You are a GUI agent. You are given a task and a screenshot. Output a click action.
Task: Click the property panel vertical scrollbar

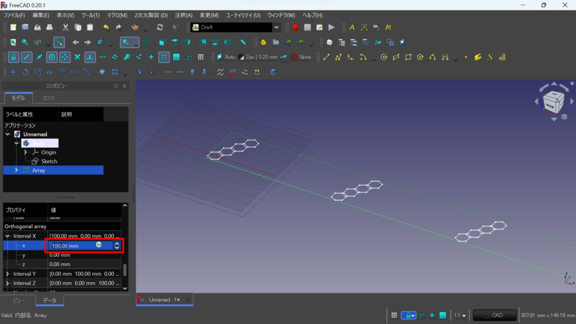(x=125, y=269)
